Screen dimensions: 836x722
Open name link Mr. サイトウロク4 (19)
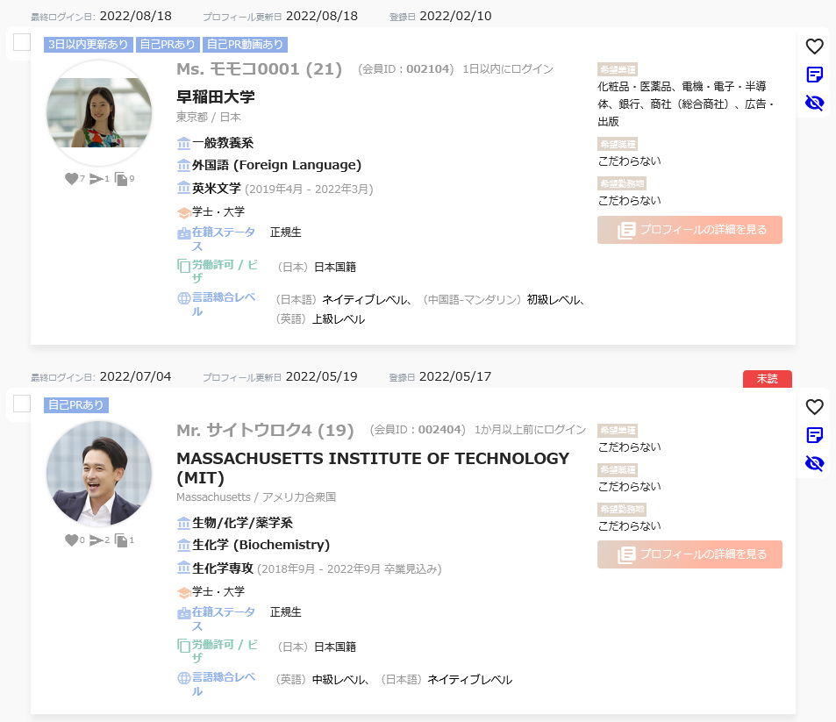click(265, 430)
